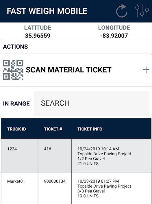Screen dimensions: 152x204
Task: Click the Ticket Info column header
Action: point(90,129)
